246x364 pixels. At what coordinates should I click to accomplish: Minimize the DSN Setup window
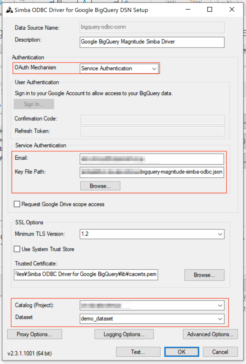[x=187, y=10]
